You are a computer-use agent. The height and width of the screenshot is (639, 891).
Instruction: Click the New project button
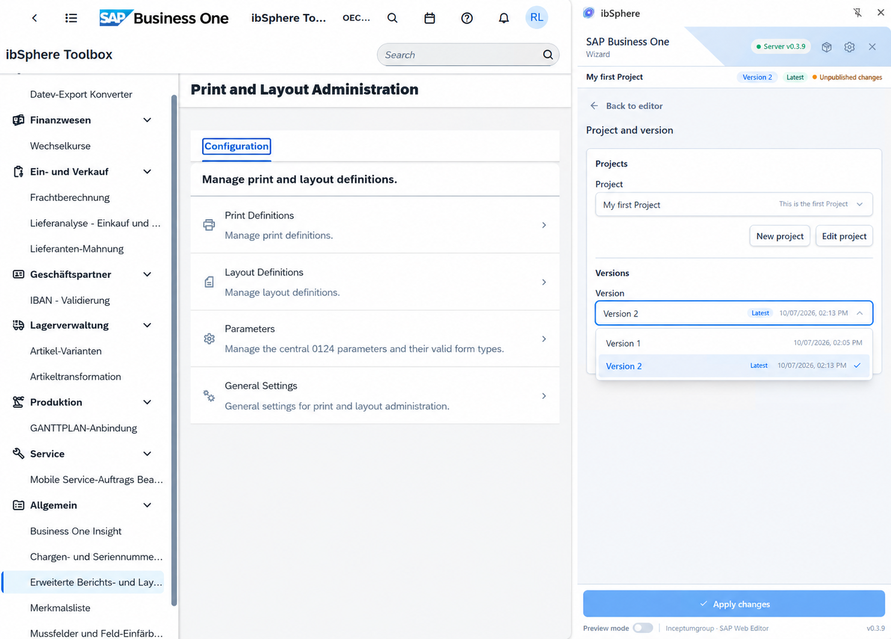click(780, 236)
